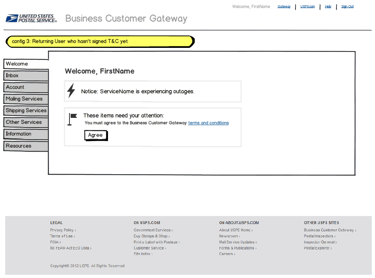This screenshot has width=375, height=278.
Task: Click the OTHER USPS SITES footer heading
Action: pyautogui.click(x=322, y=222)
